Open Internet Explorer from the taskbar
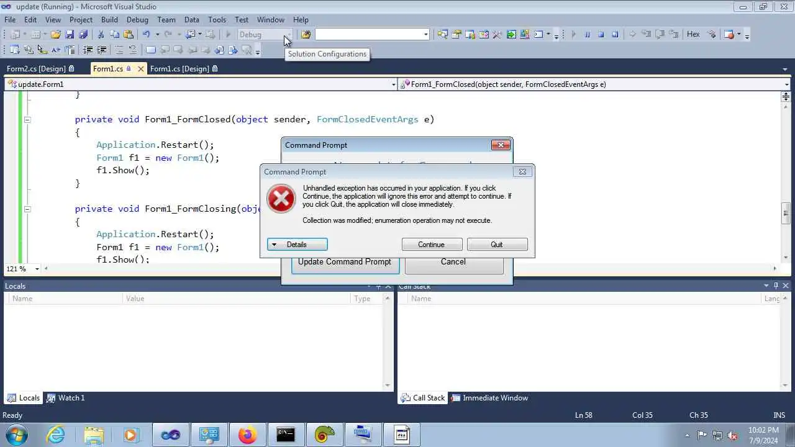 [56, 435]
